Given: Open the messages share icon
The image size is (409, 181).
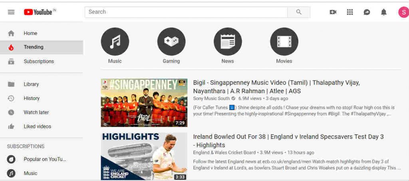Looking at the screenshot, I should coord(367,12).
